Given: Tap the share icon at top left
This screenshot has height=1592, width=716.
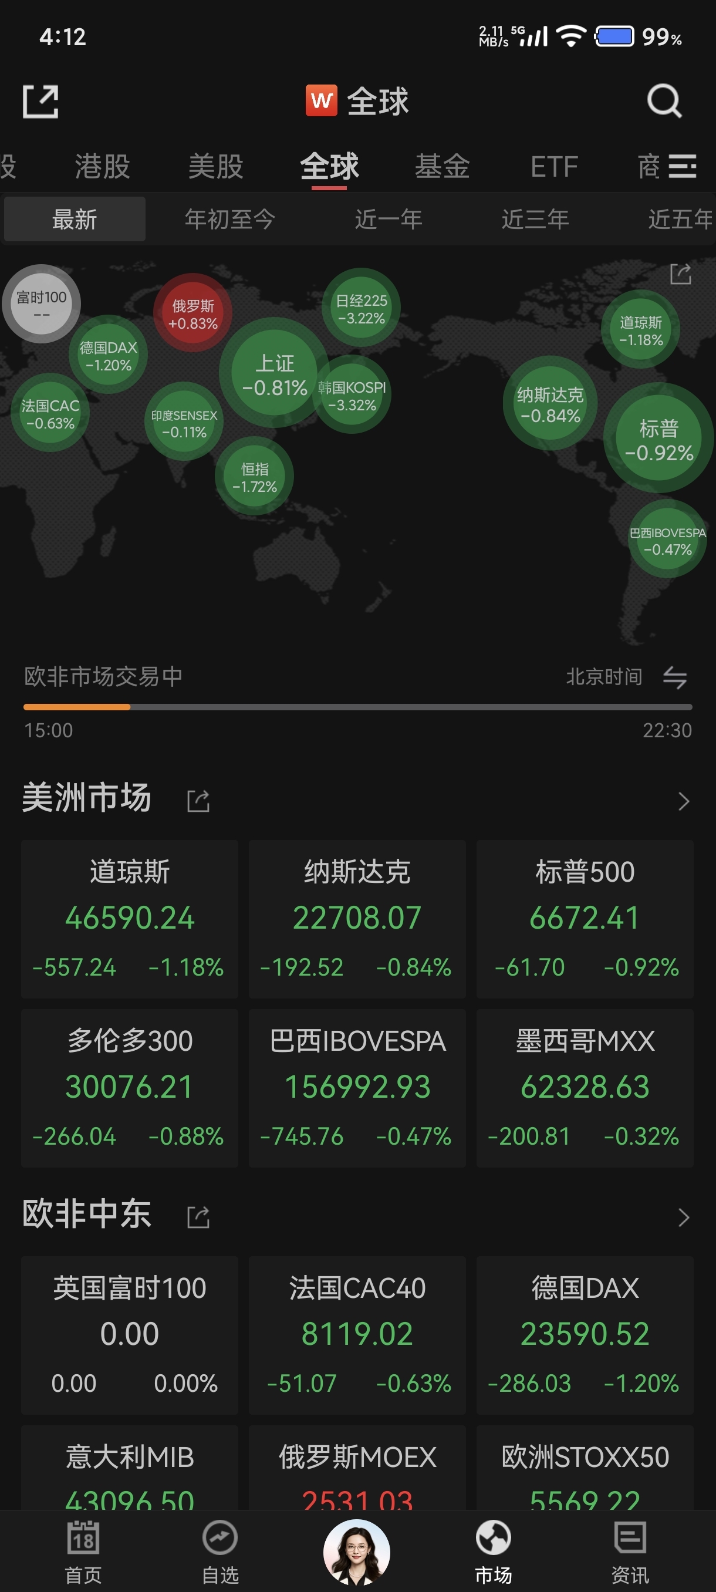Looking at the screenshot, I should (40, 102).
